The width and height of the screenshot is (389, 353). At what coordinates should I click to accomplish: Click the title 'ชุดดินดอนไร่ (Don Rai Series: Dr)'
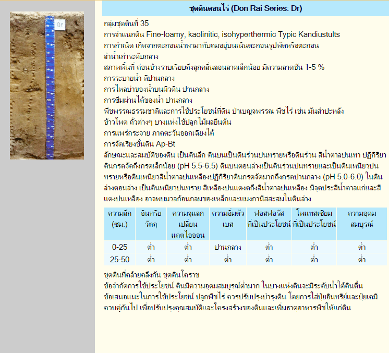[246, 8]
